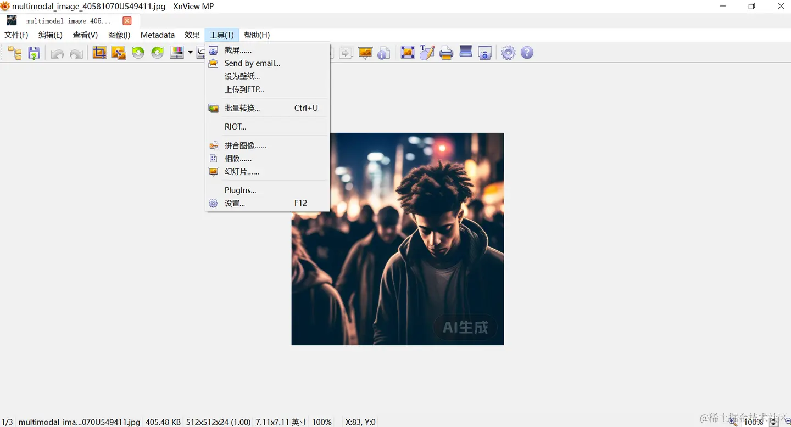Select the Crop tool icon
The image size is (791, 427).
99,53
